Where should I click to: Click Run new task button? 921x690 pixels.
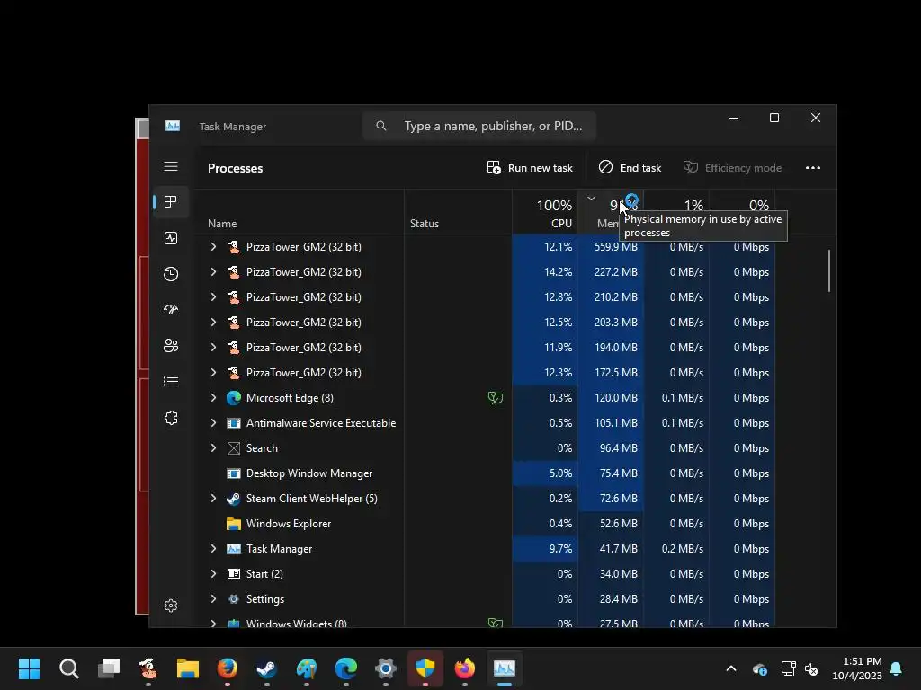tap(530, 168)
